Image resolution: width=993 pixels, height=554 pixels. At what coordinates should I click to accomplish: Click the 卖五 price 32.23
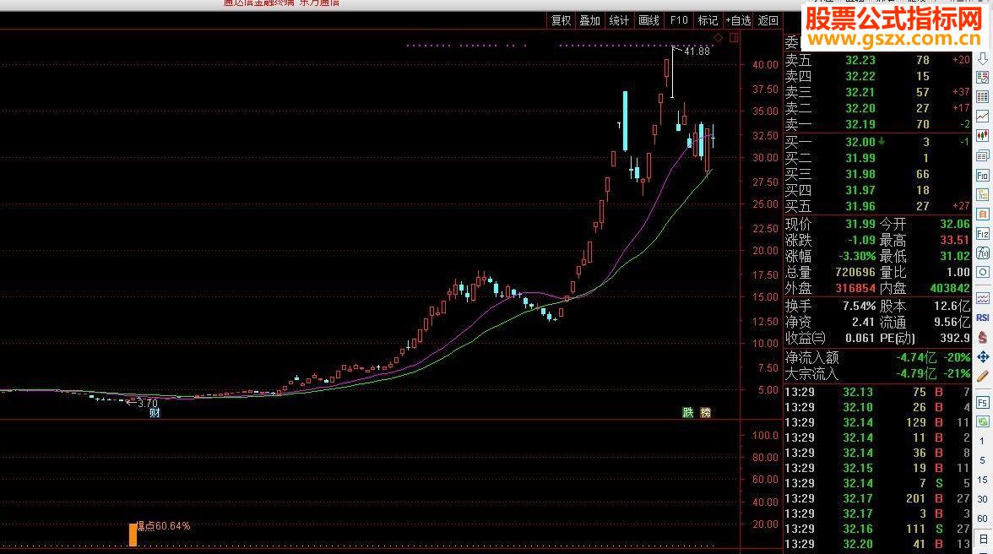(x=860, y=60)
